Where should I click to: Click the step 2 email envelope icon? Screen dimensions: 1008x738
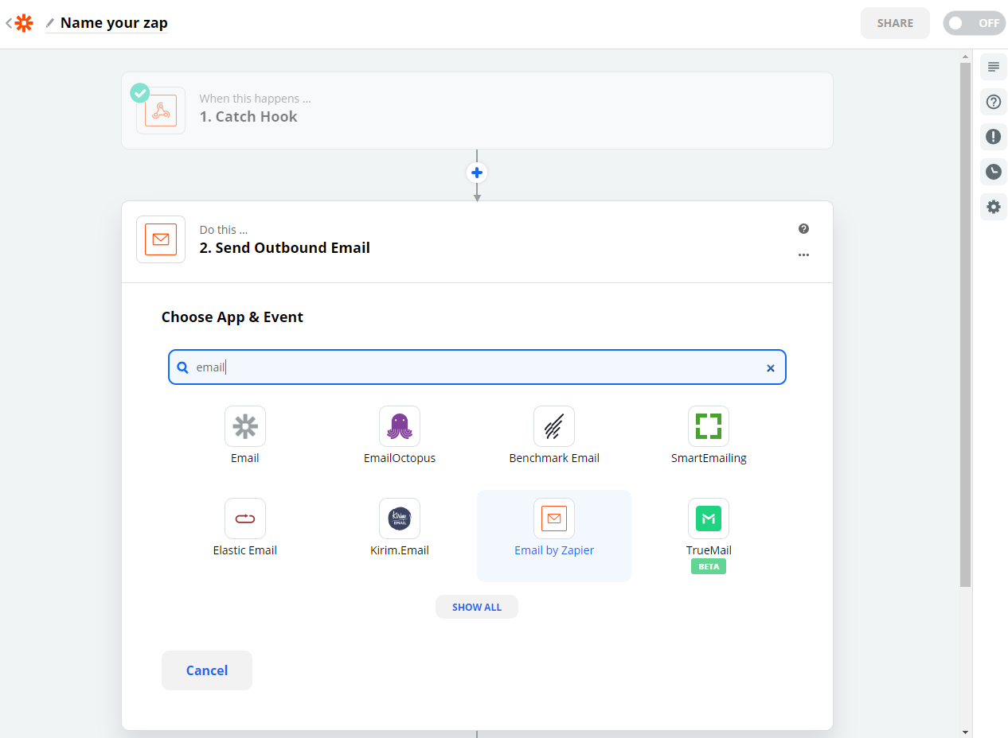click(161, 239)
